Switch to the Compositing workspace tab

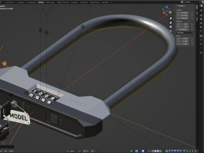point(31,2)
